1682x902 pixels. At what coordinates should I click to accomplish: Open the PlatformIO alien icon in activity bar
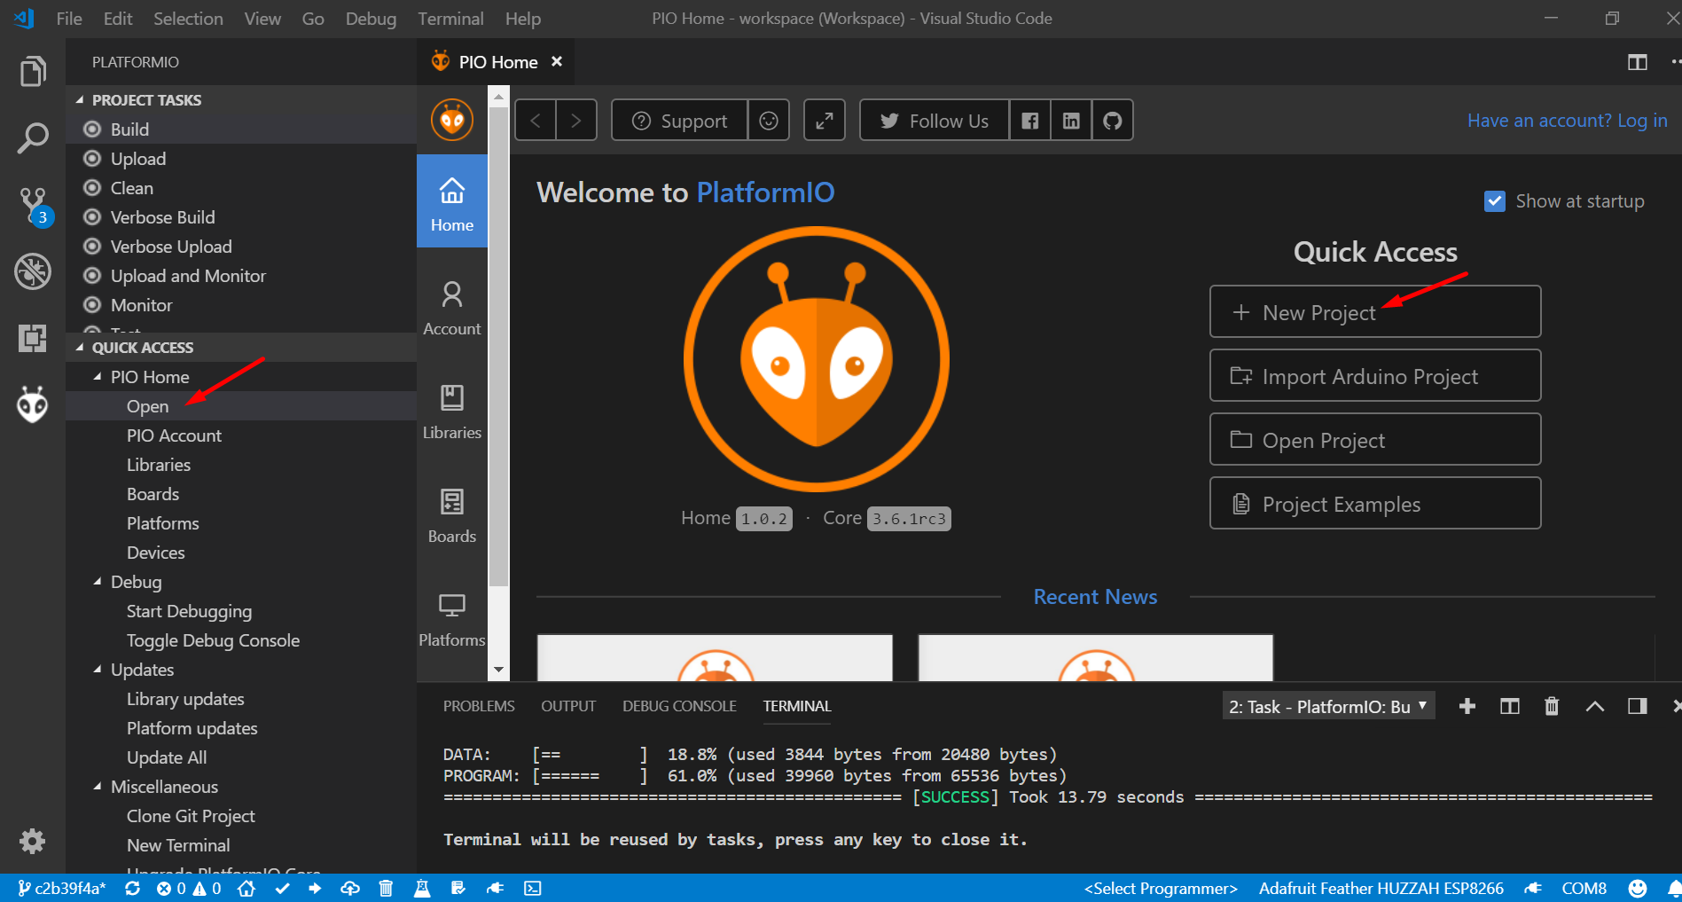[33, 404]
